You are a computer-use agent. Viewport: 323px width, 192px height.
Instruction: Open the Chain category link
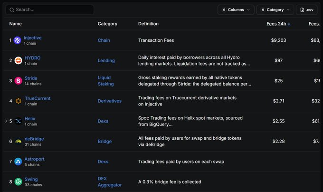coord(104,40)
